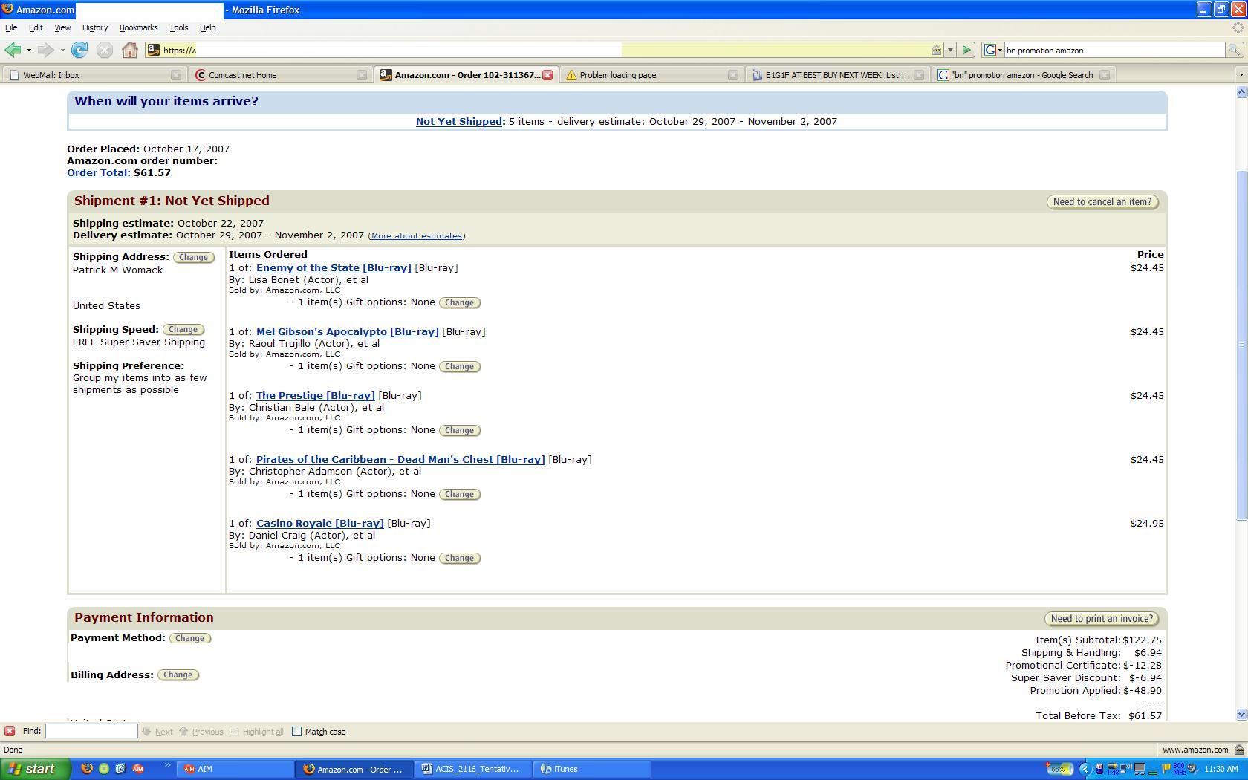Click the padlock icon in address bar
Image resolution: width=1248 pixels, height=780 pixels.
pos(937,50)
